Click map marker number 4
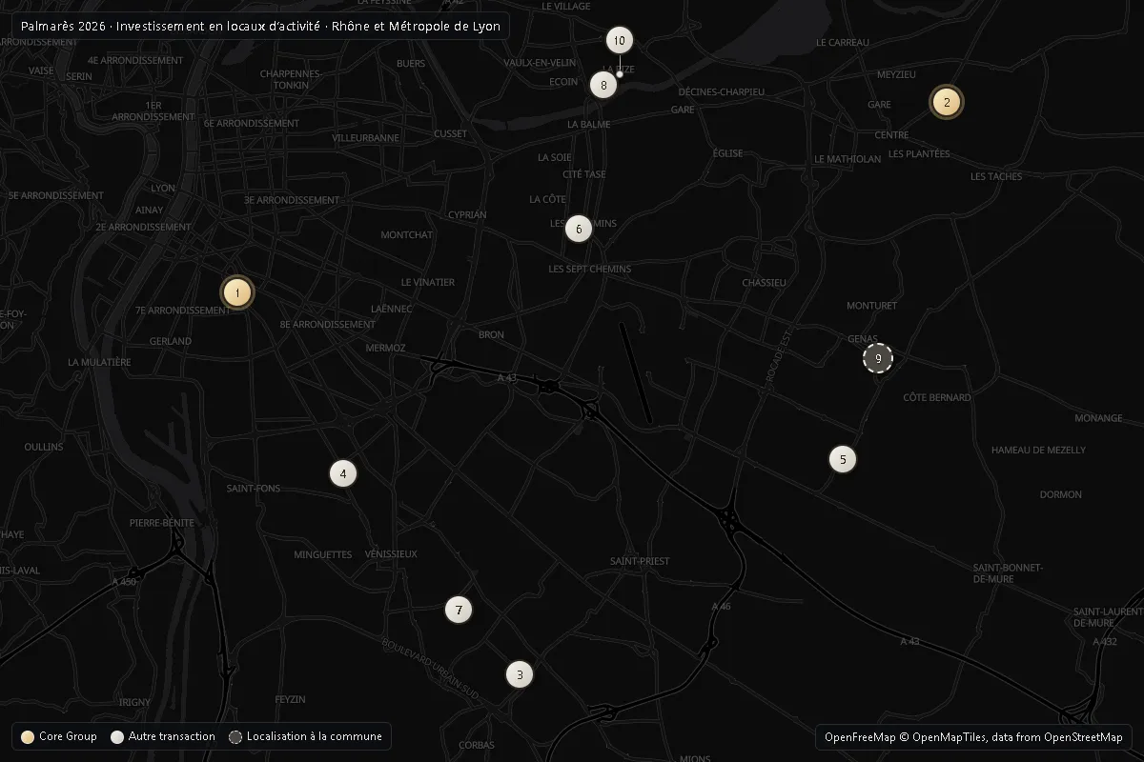Screen dimensions: 1144x762 (x=343, y=473)
